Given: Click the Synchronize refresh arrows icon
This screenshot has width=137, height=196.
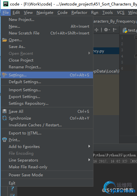Looking at the screenshot, I should click(5, 118).
